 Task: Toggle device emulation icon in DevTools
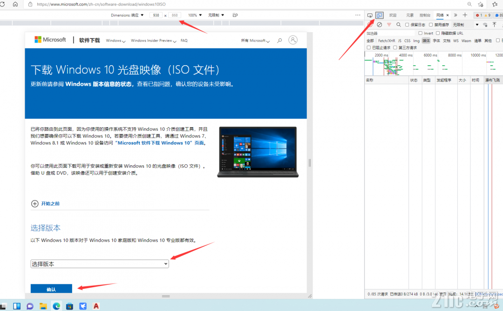pyautogui.click(x=380, y=15)
